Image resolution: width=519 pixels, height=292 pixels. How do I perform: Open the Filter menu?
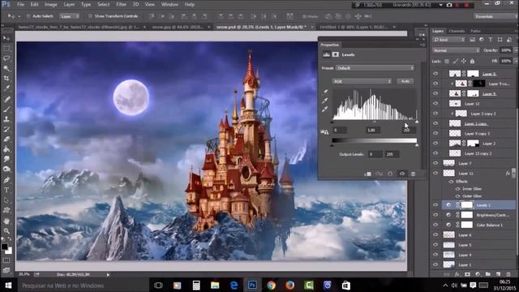(x=121, y=4)
